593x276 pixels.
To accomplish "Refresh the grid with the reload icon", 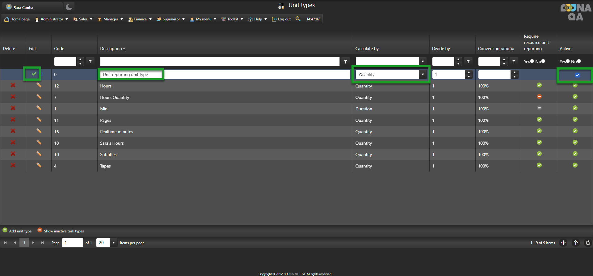I will (588, 243).
